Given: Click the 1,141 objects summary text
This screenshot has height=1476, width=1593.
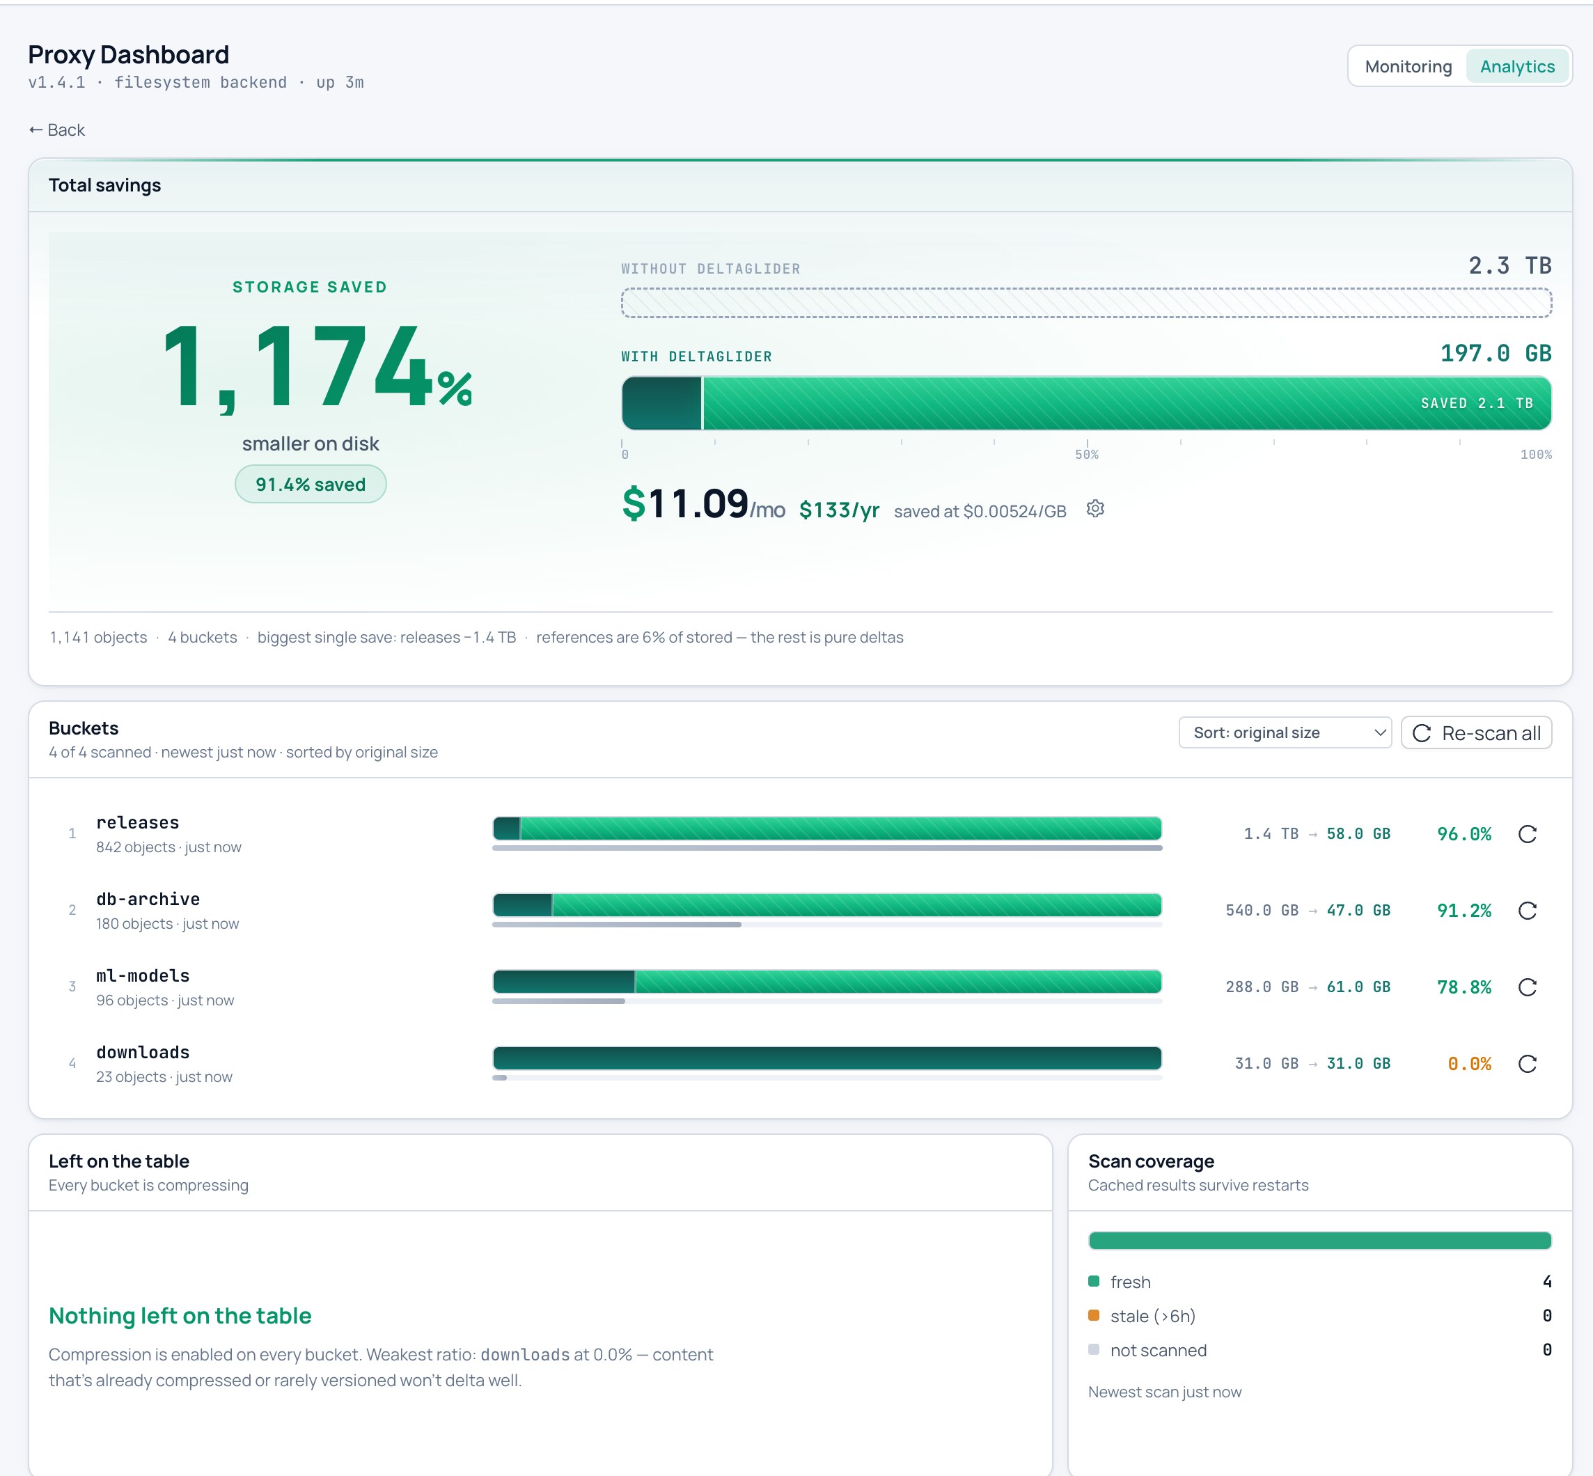Looking at the screenshot, I should 98,637.
